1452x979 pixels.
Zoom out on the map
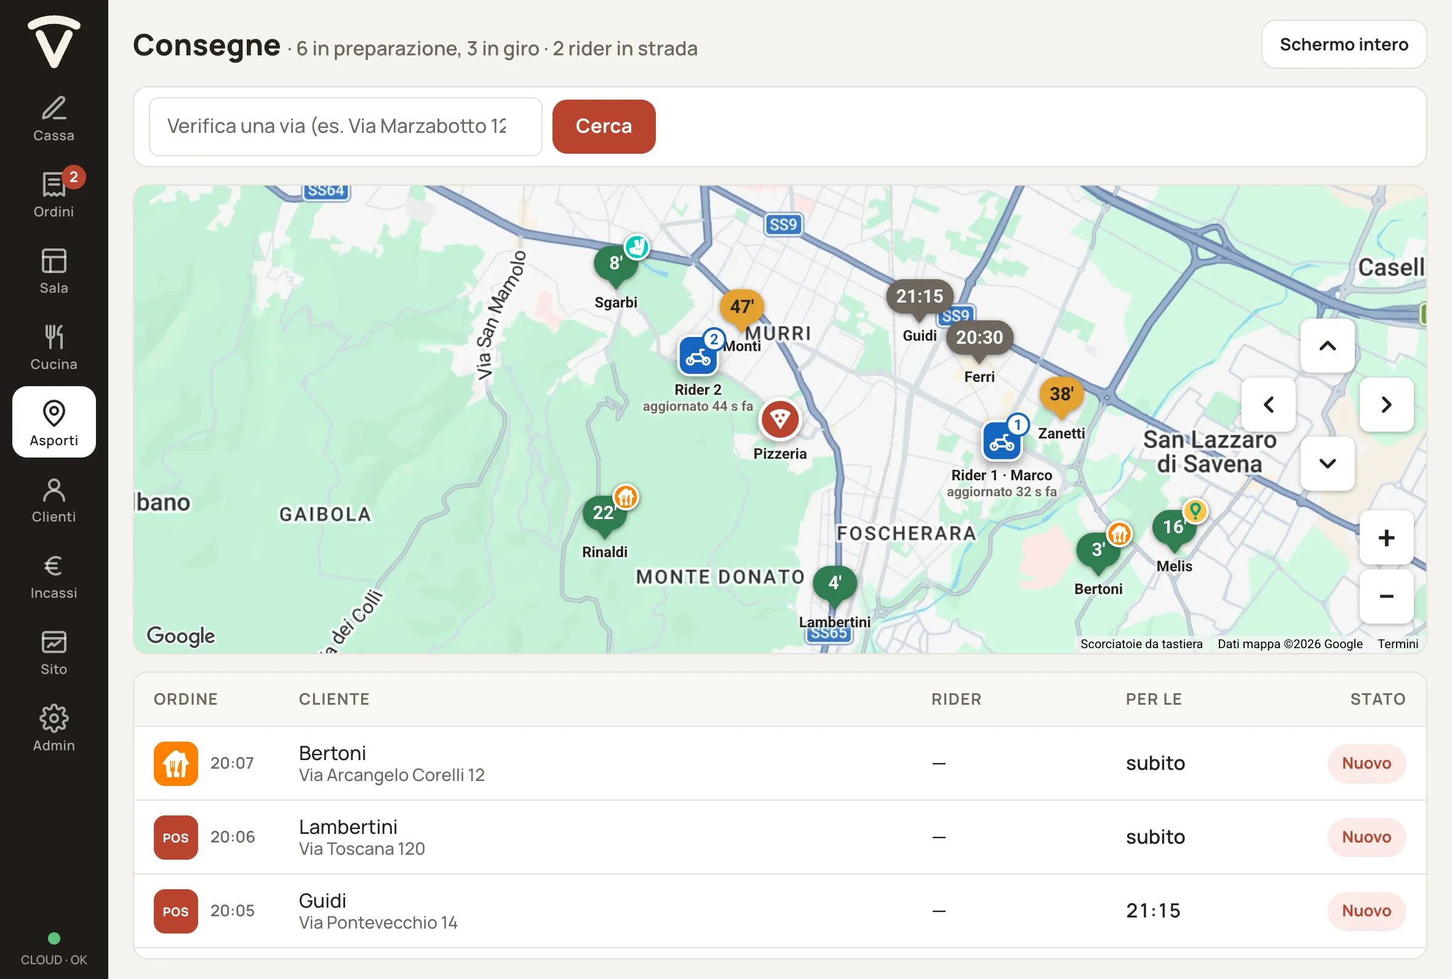1386,597
